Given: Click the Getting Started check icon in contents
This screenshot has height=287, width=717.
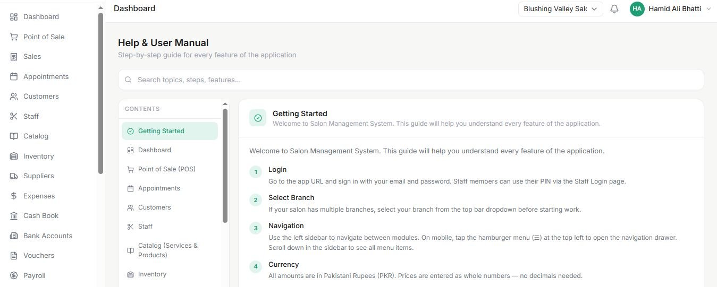Looking at the screenshot, I should [130, 131].
